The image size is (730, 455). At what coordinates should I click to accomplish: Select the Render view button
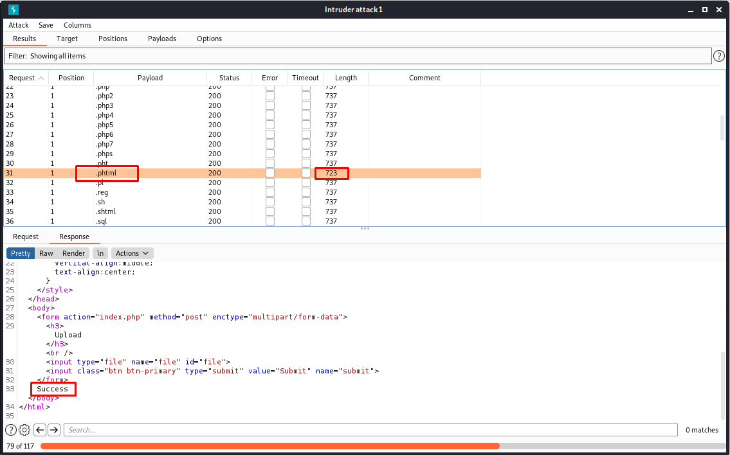pos(73,253)
